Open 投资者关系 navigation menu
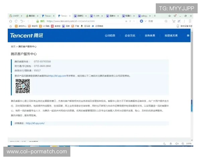Screen dimensions: 201x160 click(x=171, y=36)
